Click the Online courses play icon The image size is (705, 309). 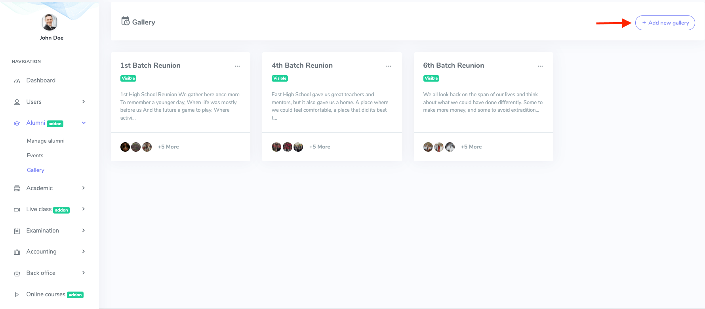17,295
